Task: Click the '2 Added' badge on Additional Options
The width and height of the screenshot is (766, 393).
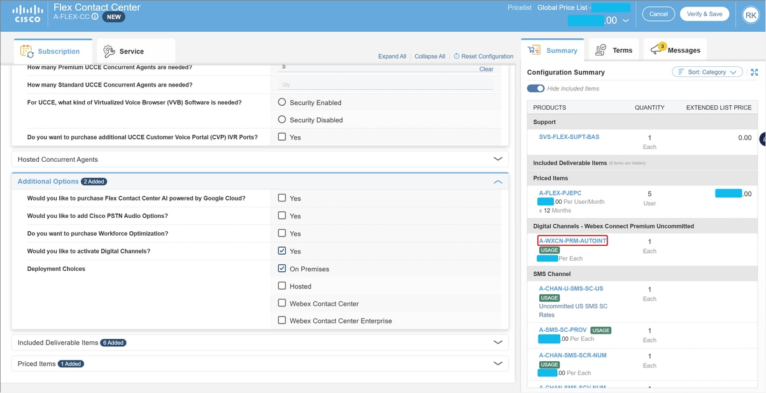Action: tap(94, 182)
